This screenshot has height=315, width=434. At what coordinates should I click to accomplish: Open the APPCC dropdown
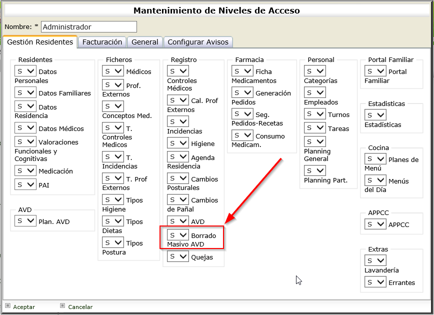click(x=375, y=224)
